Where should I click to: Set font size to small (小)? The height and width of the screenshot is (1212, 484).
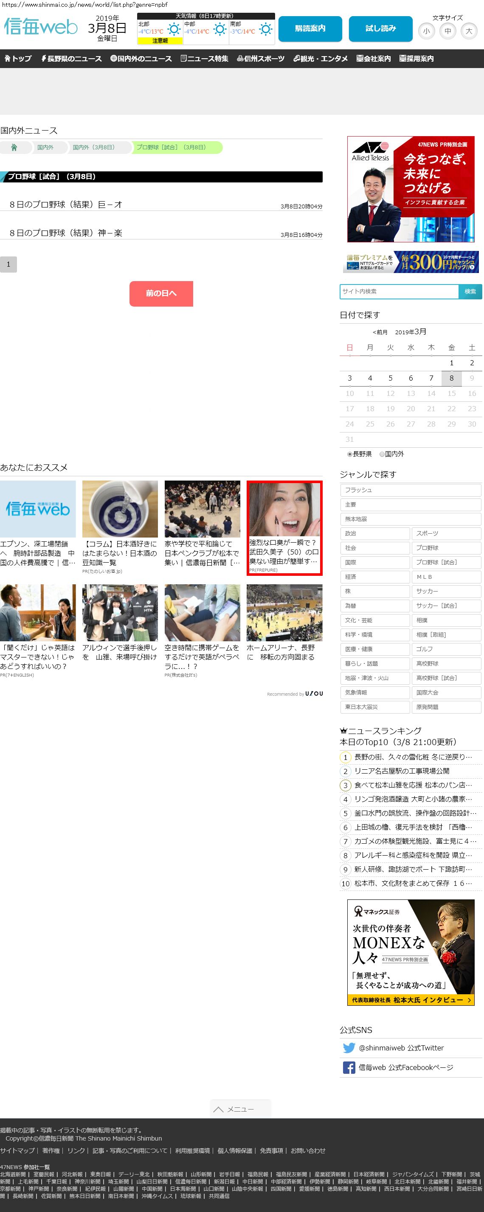tap(427, 31)
